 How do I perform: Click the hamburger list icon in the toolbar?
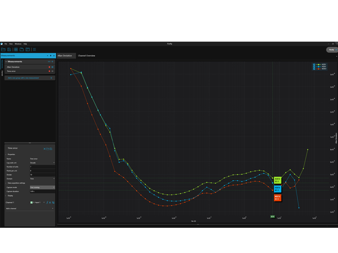(x=34, y=49)
